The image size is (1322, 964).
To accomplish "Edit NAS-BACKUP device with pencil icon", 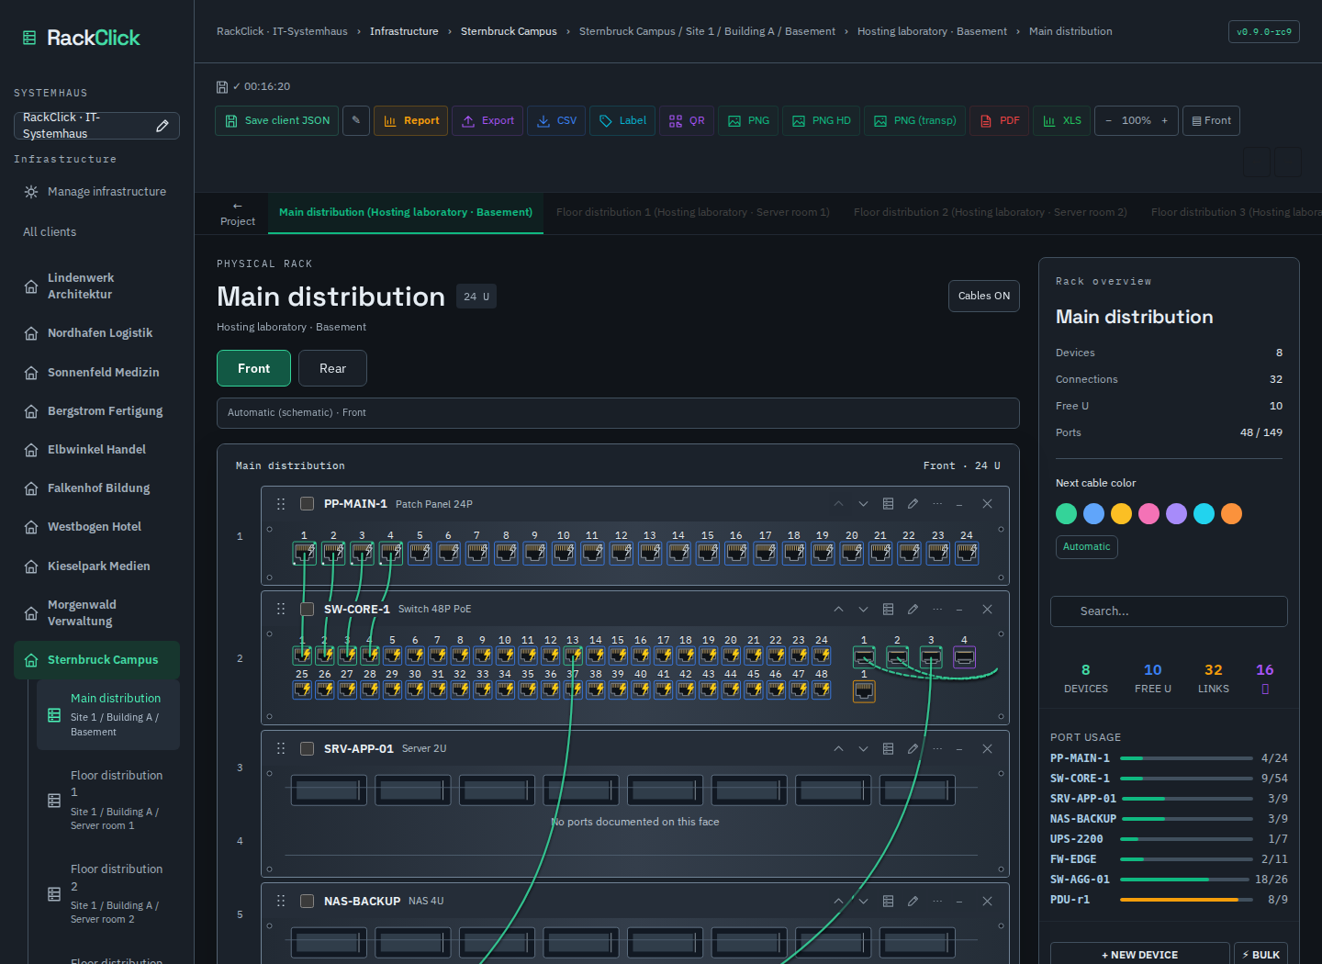I will (913, 902).
